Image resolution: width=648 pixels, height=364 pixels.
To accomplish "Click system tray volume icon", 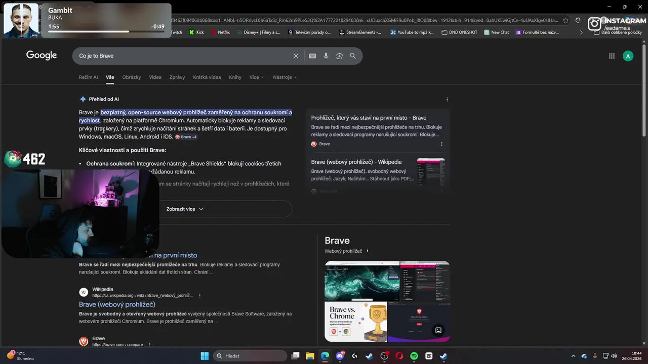I will tap(614, 356).
